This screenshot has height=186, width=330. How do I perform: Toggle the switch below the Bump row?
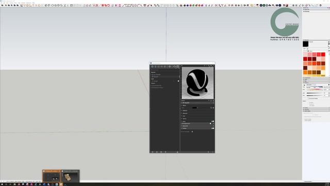[x=210, y=123]
